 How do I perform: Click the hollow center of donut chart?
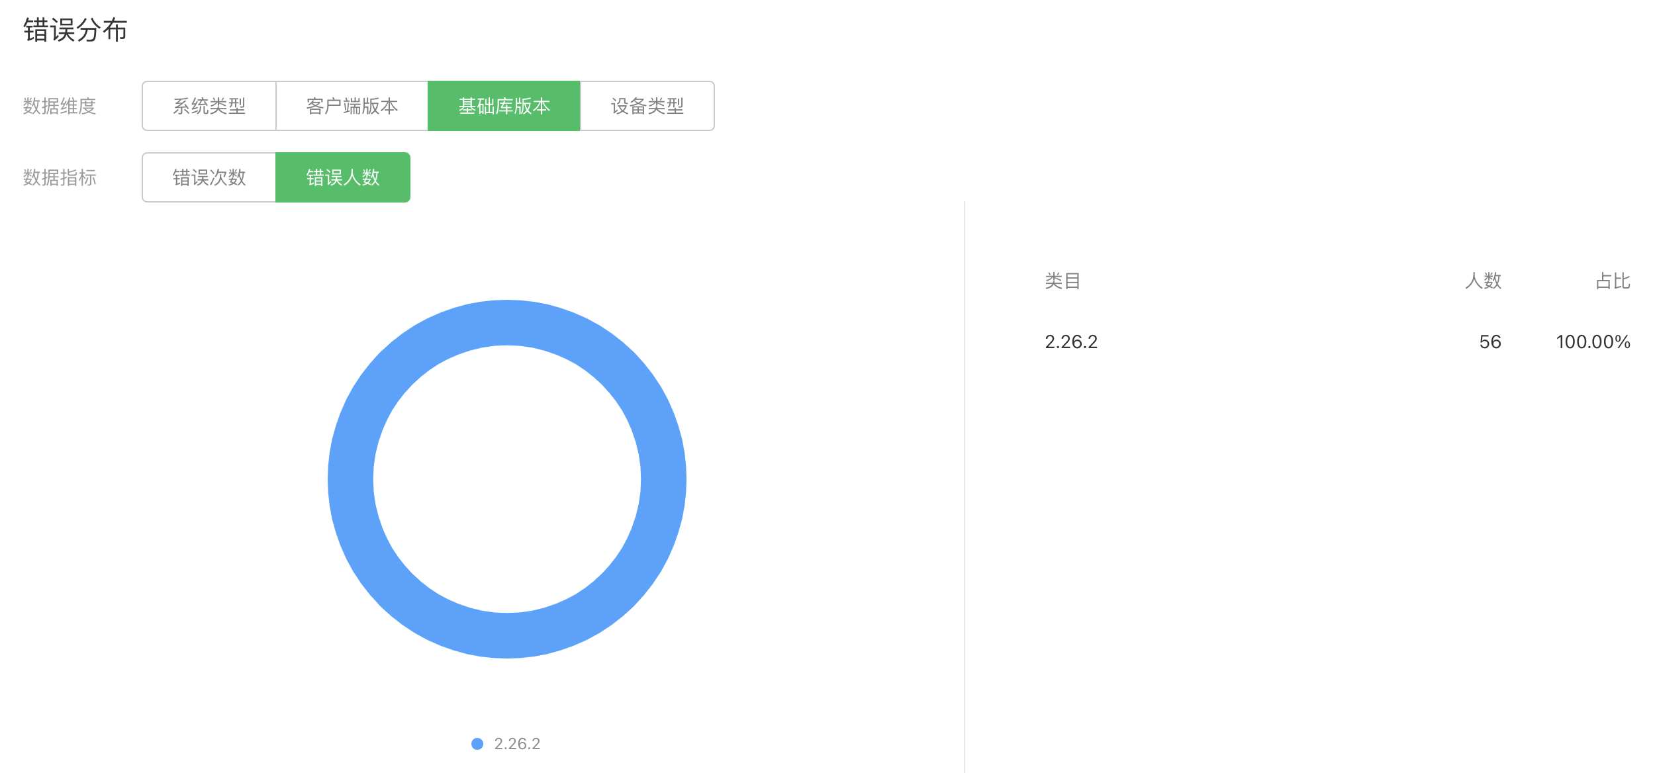[x=507, y=479]
